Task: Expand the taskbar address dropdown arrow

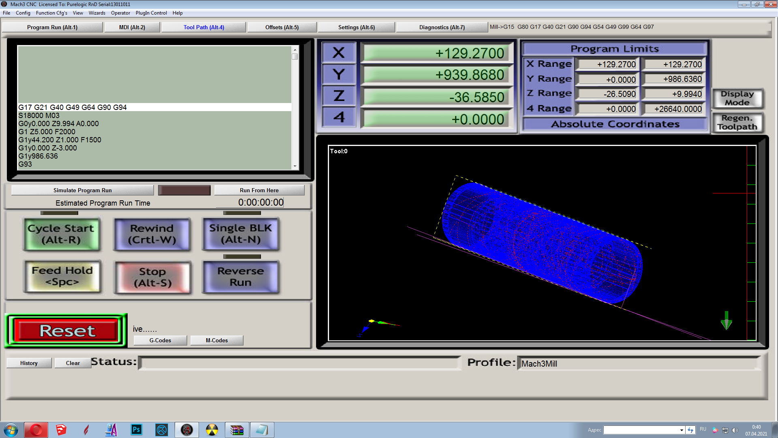Action: coord(682,430)
